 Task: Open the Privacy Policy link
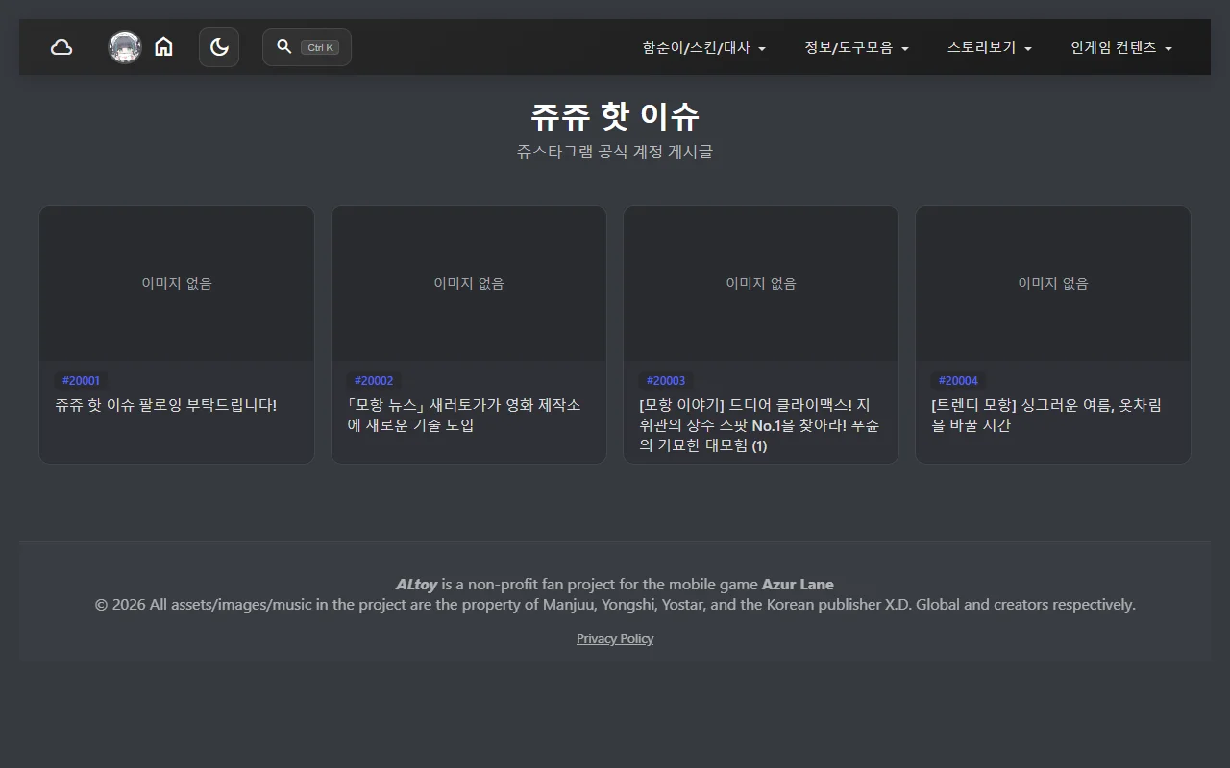[x=615, y=638]
